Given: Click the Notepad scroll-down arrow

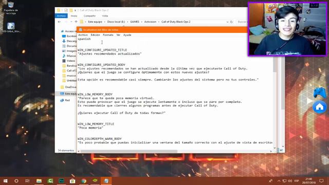Looking at the screenshot, I should (275, 148).
